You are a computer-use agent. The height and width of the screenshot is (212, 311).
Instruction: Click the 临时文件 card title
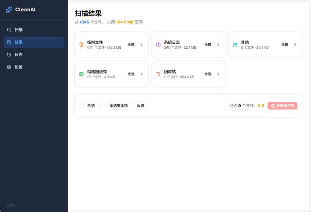95,42
